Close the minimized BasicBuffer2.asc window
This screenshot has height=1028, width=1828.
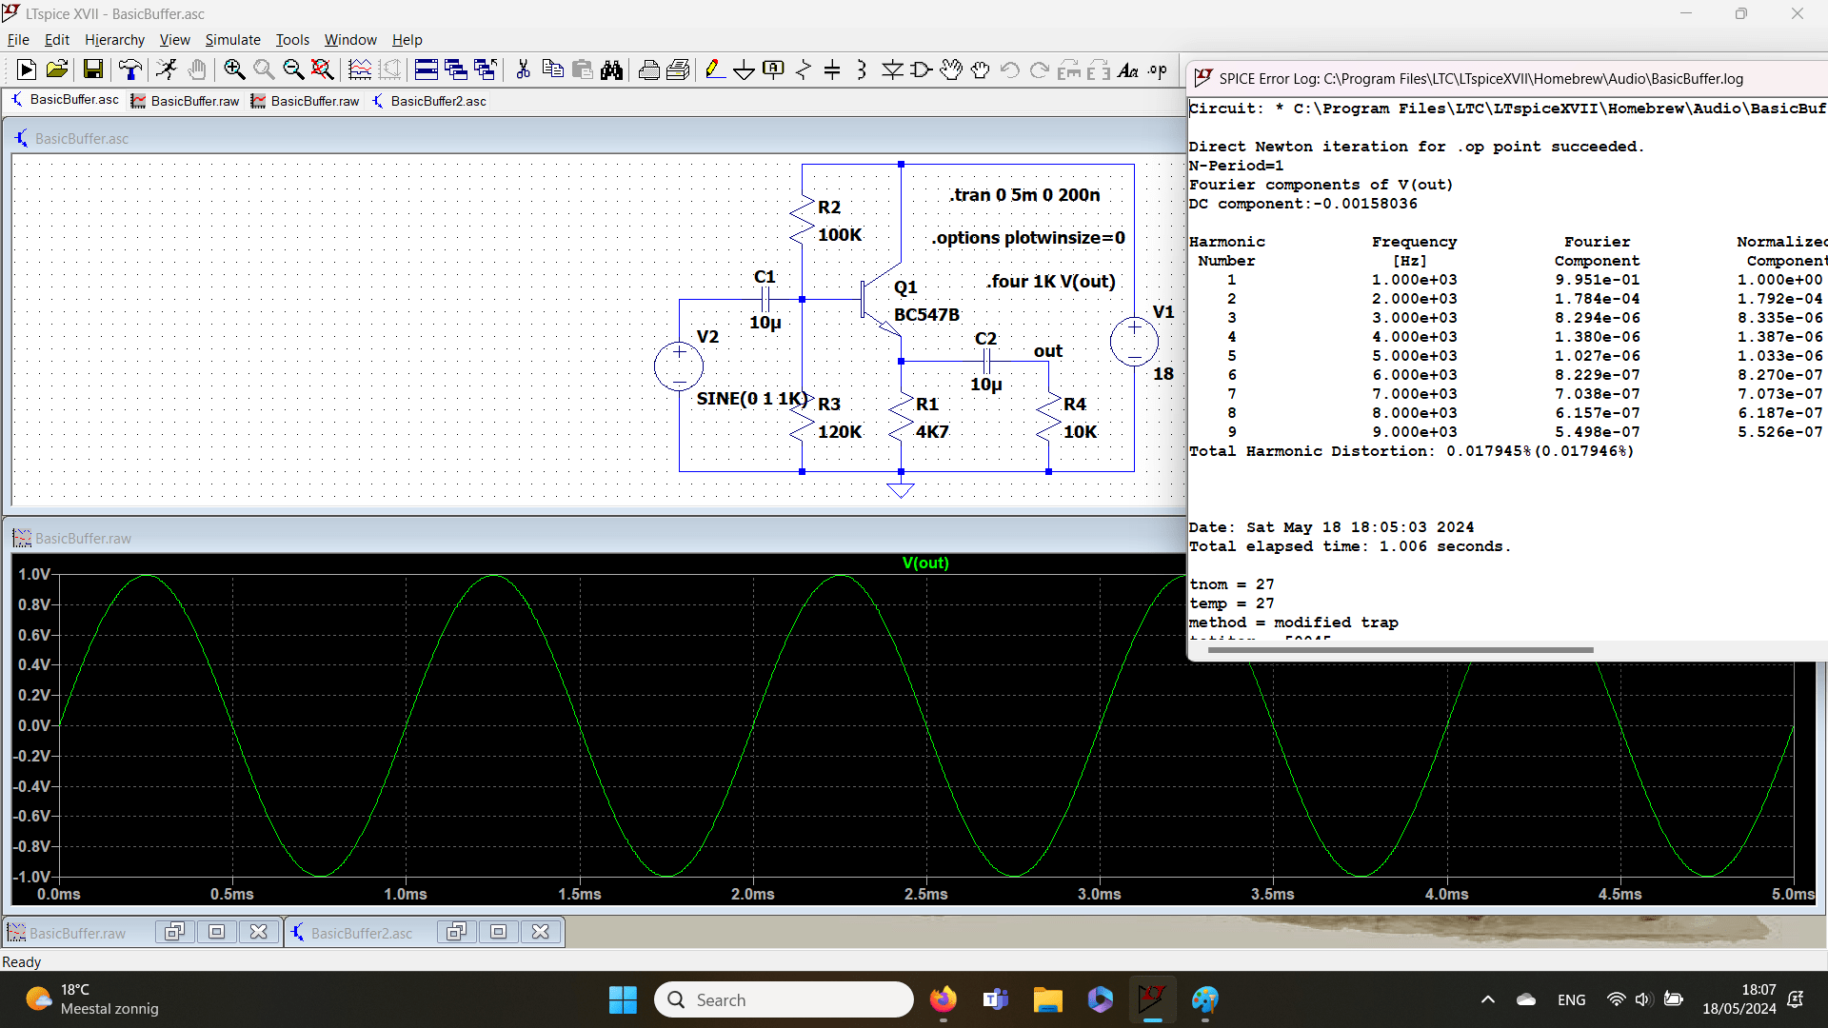click(x=540, y=932)
